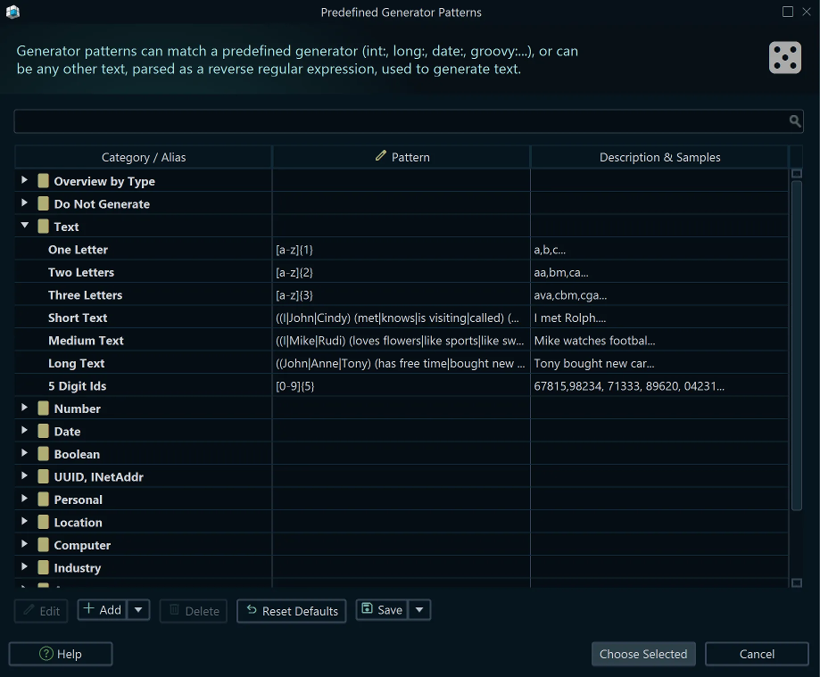The height and width of the screenshot is (677, 820).
Task: Click the magnifier icon in the search field
Action: coord(794,120)
